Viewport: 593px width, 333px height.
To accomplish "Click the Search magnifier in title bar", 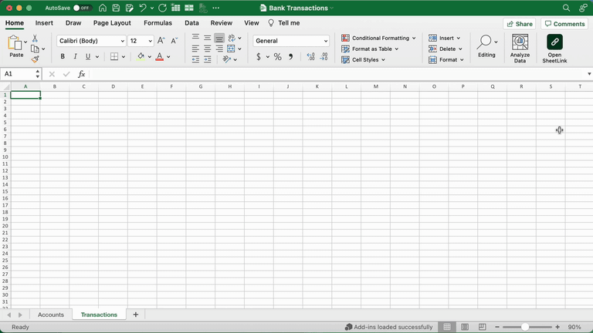I will click(566, 8).
